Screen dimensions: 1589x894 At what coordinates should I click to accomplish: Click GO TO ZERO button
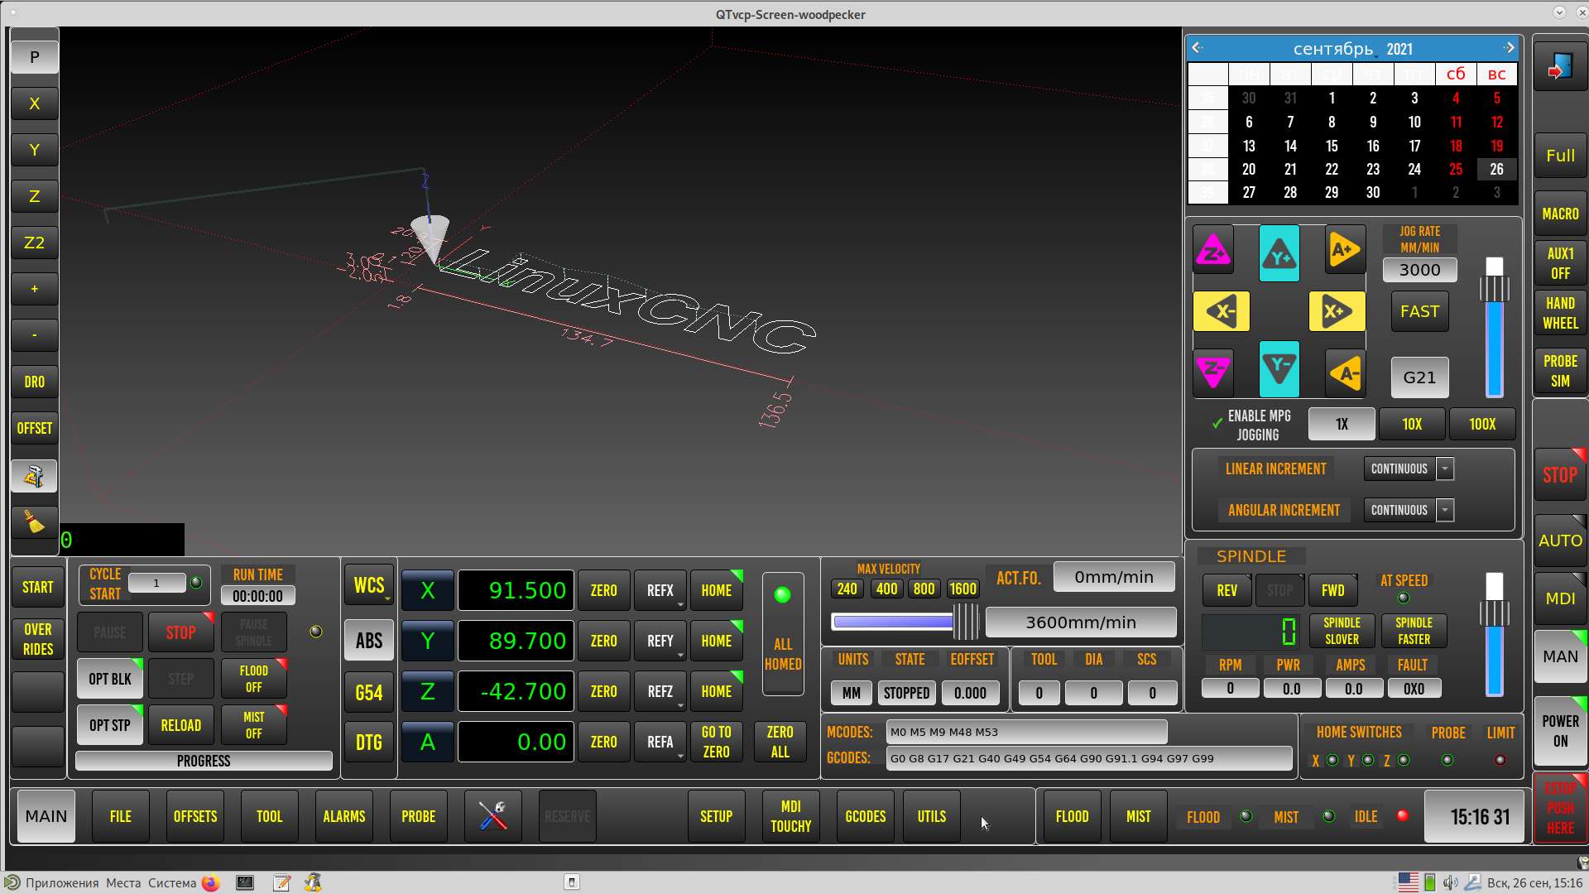717,742
